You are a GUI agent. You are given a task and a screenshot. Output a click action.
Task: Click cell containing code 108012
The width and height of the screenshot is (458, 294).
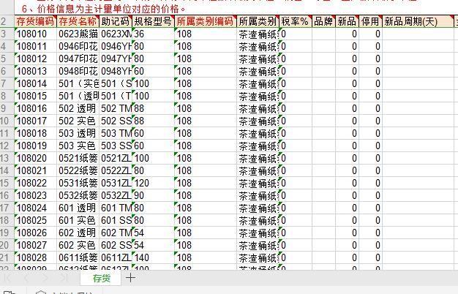click(35, 59)
